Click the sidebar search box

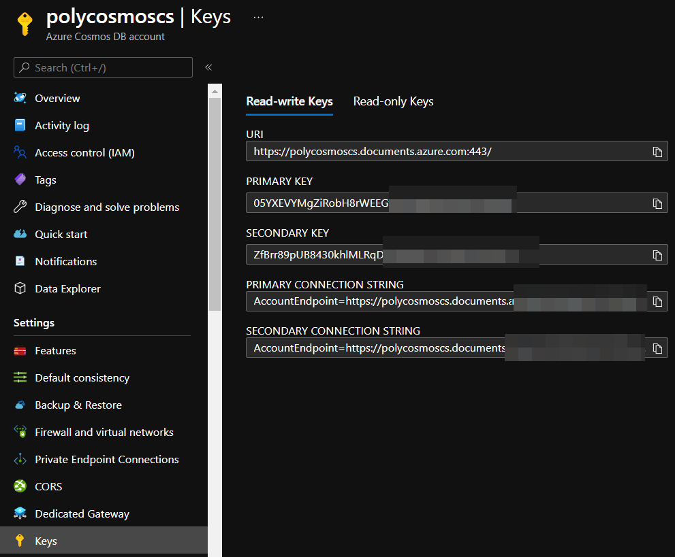[103, 68]
